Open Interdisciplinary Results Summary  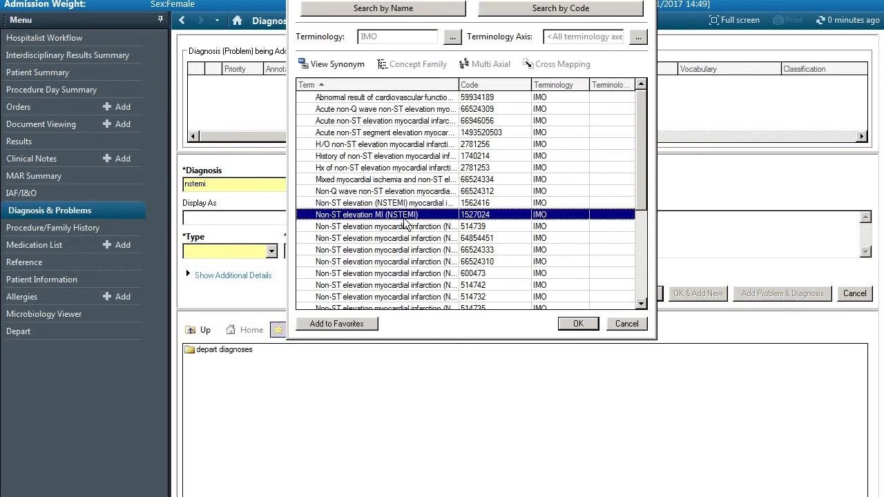pos(68,55)
